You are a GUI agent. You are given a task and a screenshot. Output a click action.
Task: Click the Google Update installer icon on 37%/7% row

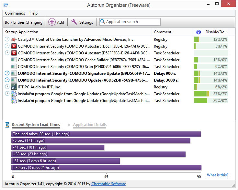click(x=14, y=94)
